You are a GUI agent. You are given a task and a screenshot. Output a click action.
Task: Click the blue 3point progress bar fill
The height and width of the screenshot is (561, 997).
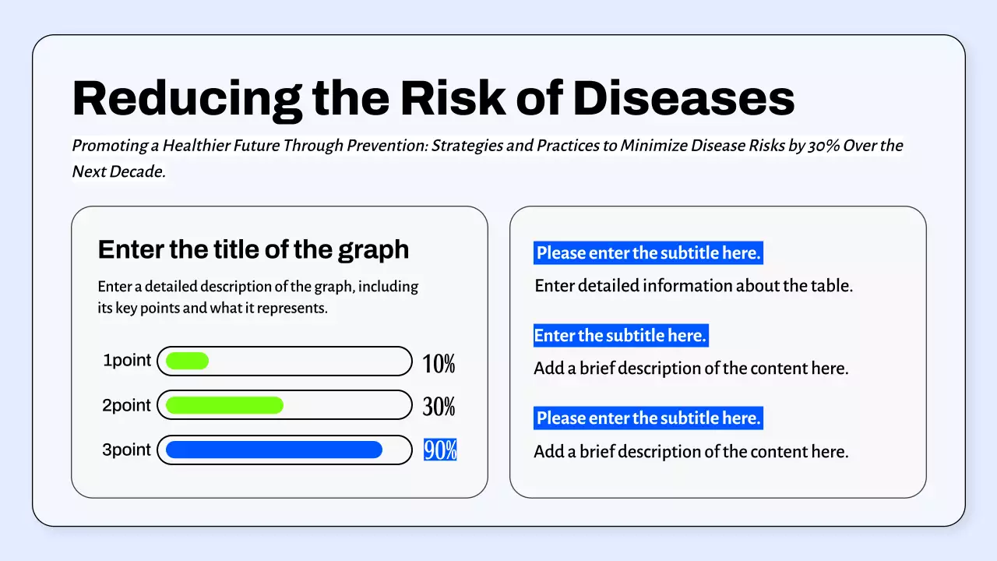pos(273,450)
